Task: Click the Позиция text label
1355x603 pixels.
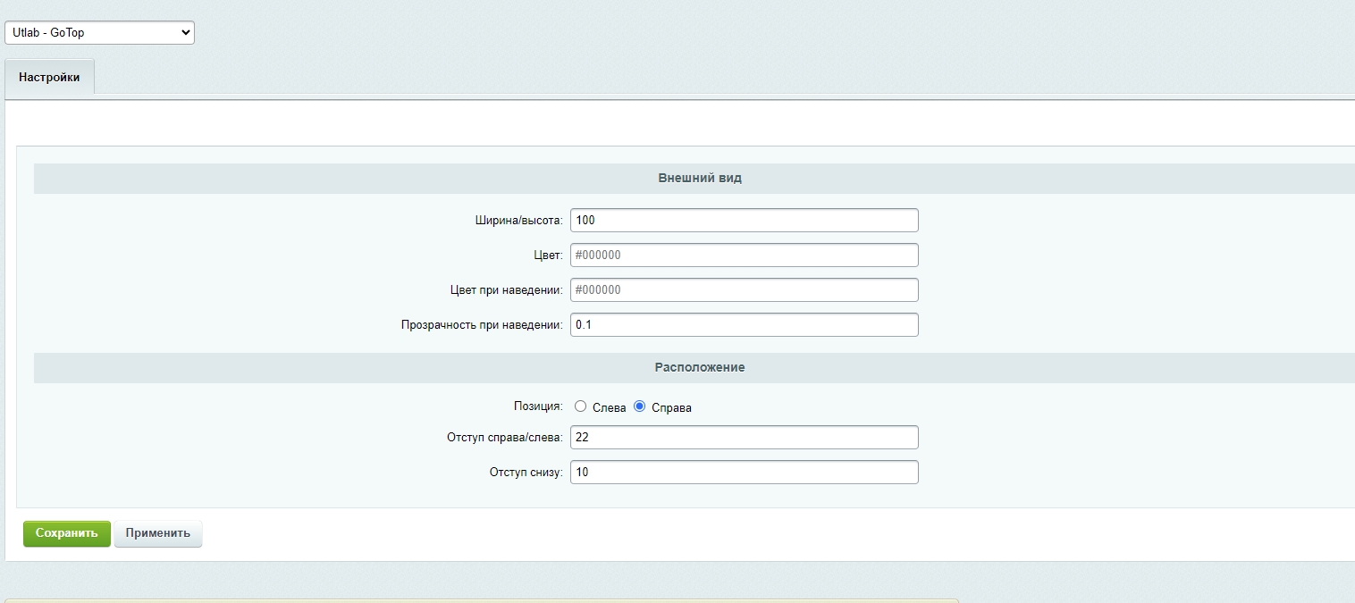Action: (536, 406)
